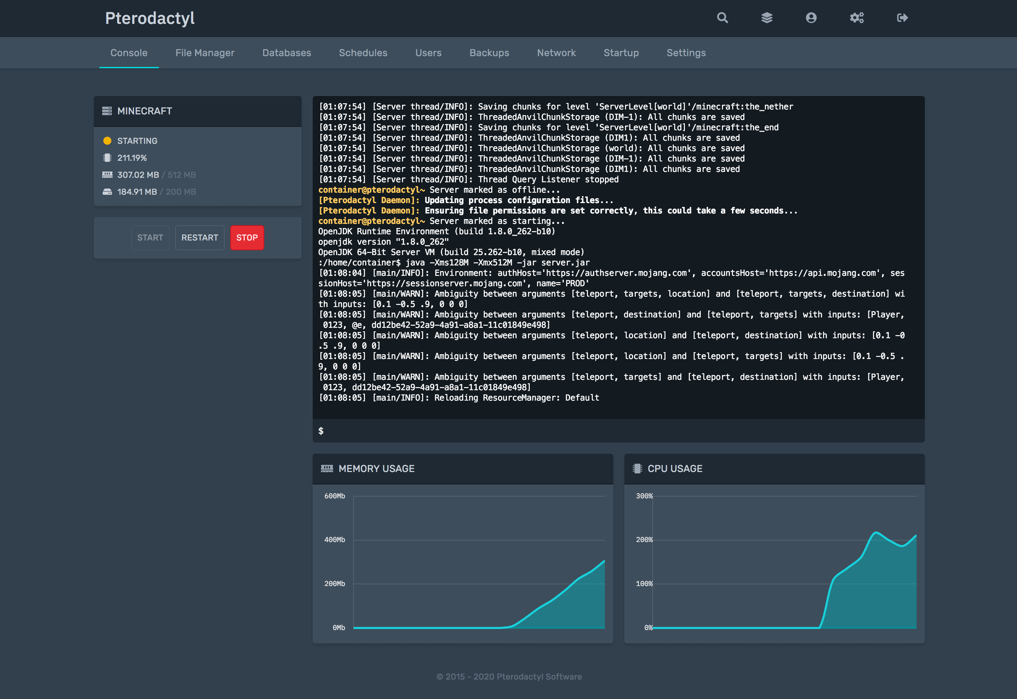
Task: Click the STOP button to halt server
Action: point(246,237)
